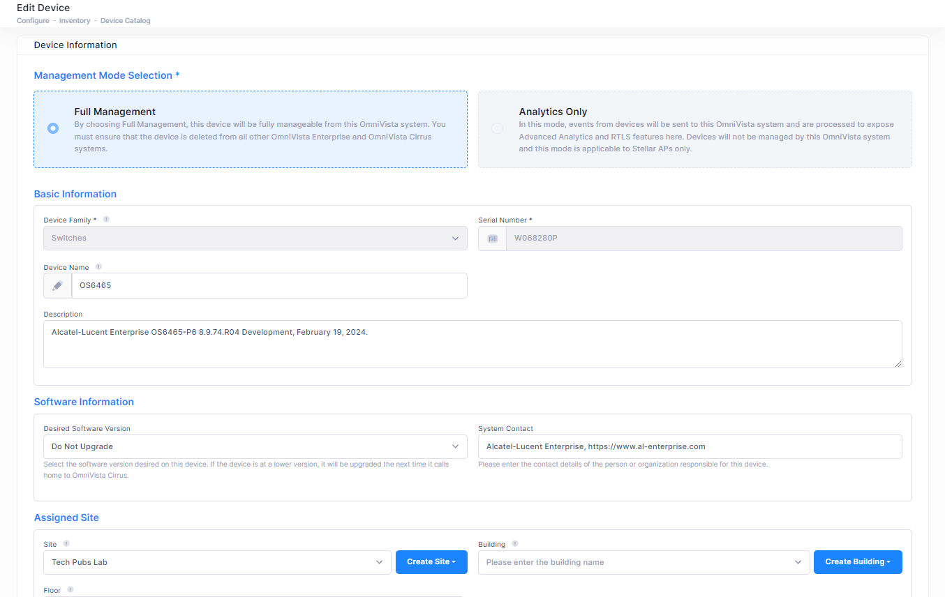Open the Building name dropdown
This screenshot has width=945, height=597.
click(643, 562)
